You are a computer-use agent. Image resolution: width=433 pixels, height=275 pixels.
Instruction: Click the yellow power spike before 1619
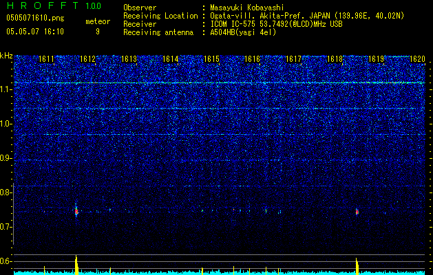357,266
